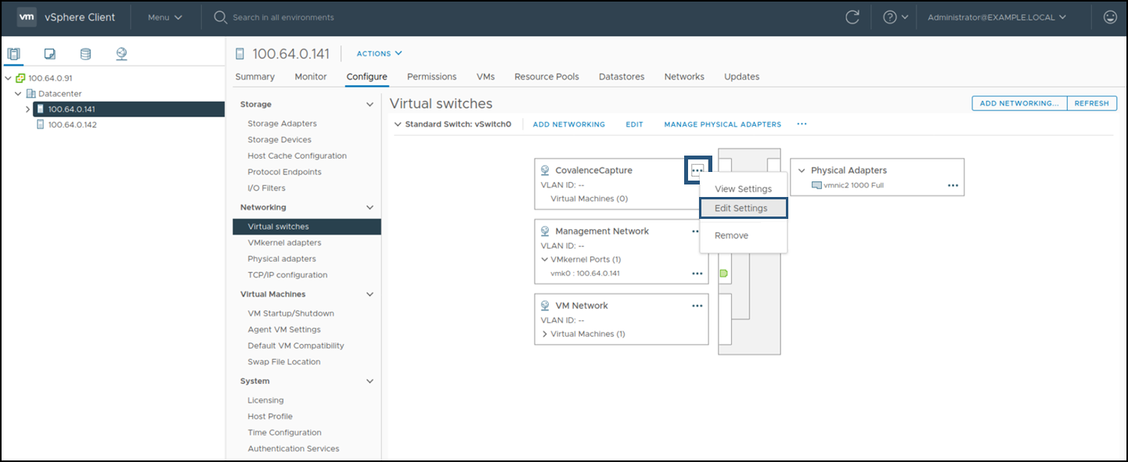The height and width of the screenshot is (462, 1128).
Task: Collapse the 100.64.0.91 vCenter tree node
Action: pyautogui.click(x=9, y=78)
